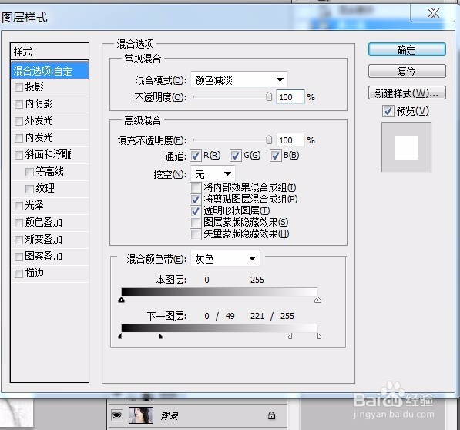Check 将内部效果混合成组
The height and width of the screenshot is (430, 460).
pos(196,188)
